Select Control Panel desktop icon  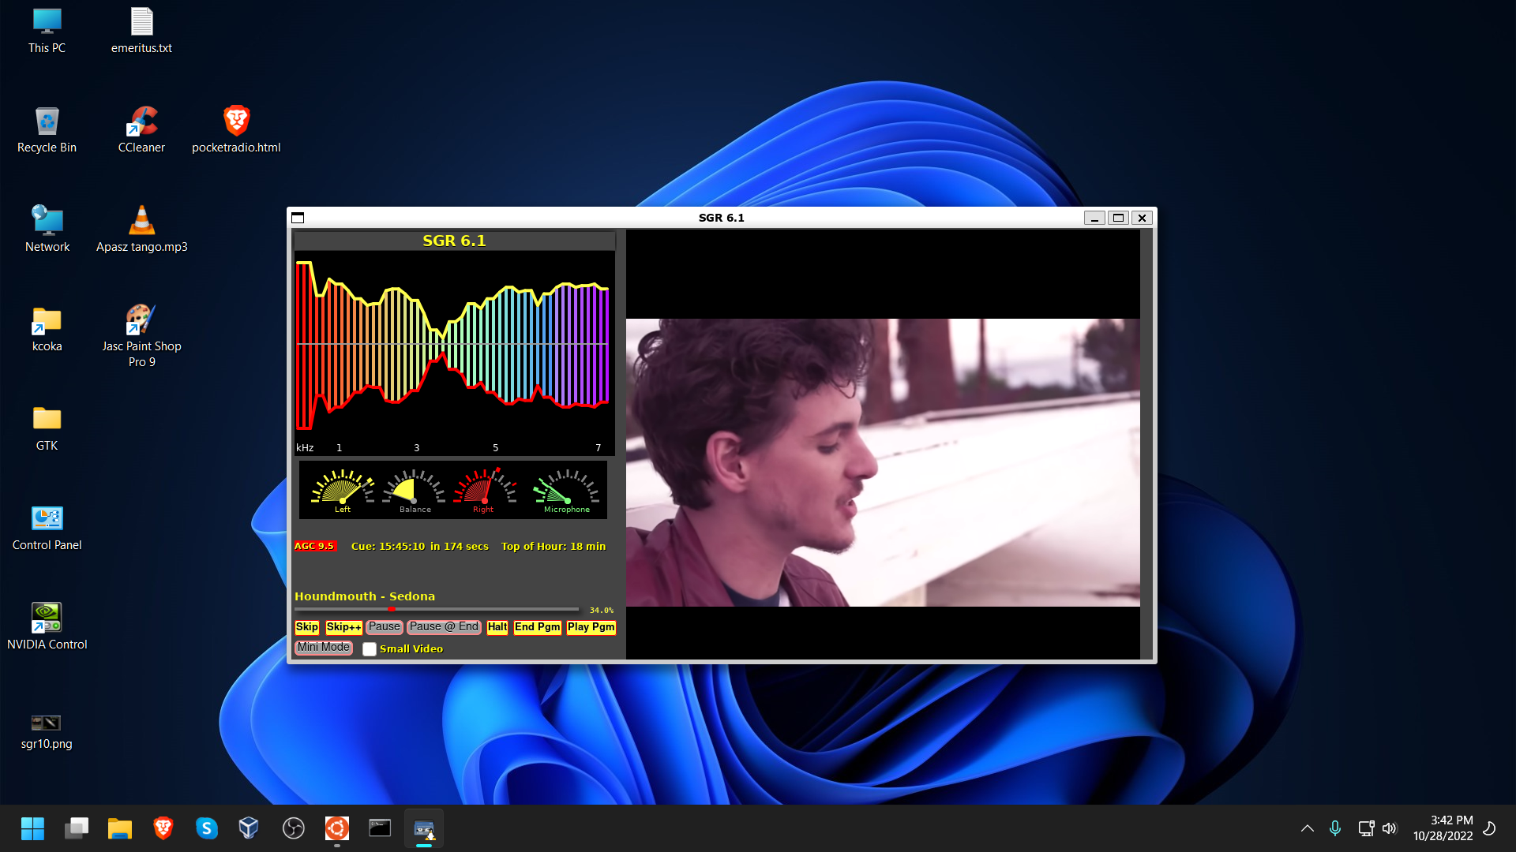[47, 529]
